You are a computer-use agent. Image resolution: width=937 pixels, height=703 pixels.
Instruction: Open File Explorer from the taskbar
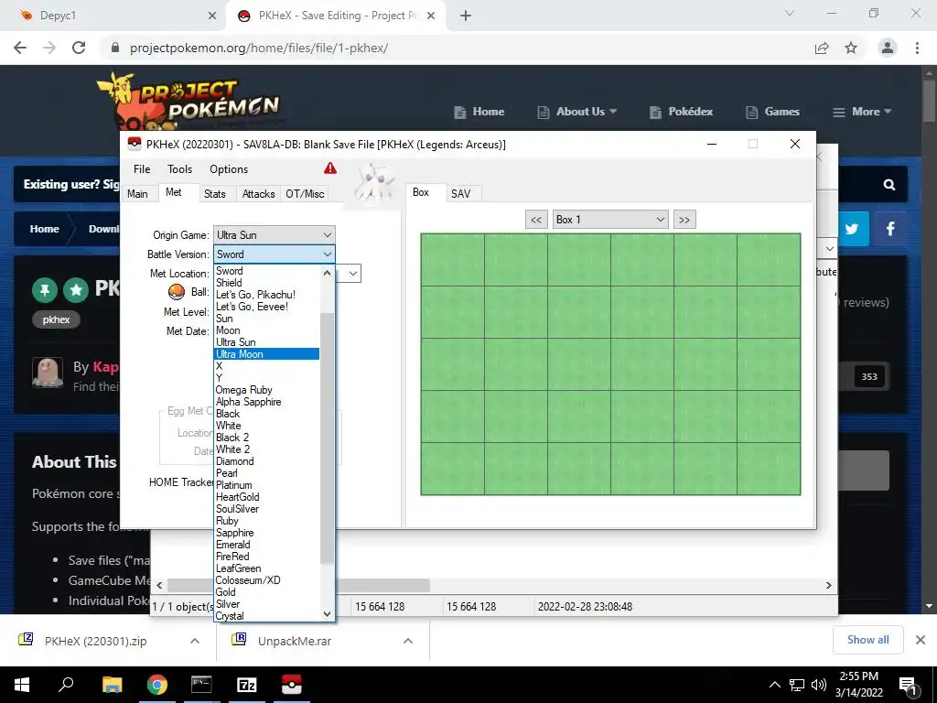click(113, 685)
